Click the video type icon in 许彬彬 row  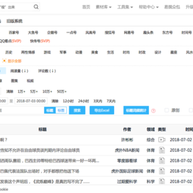pos(162,140)
